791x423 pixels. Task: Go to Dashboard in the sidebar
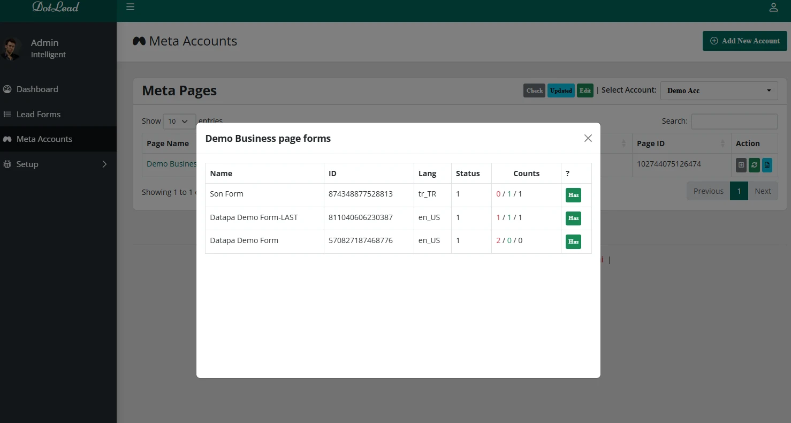click(x=37, y=89)
